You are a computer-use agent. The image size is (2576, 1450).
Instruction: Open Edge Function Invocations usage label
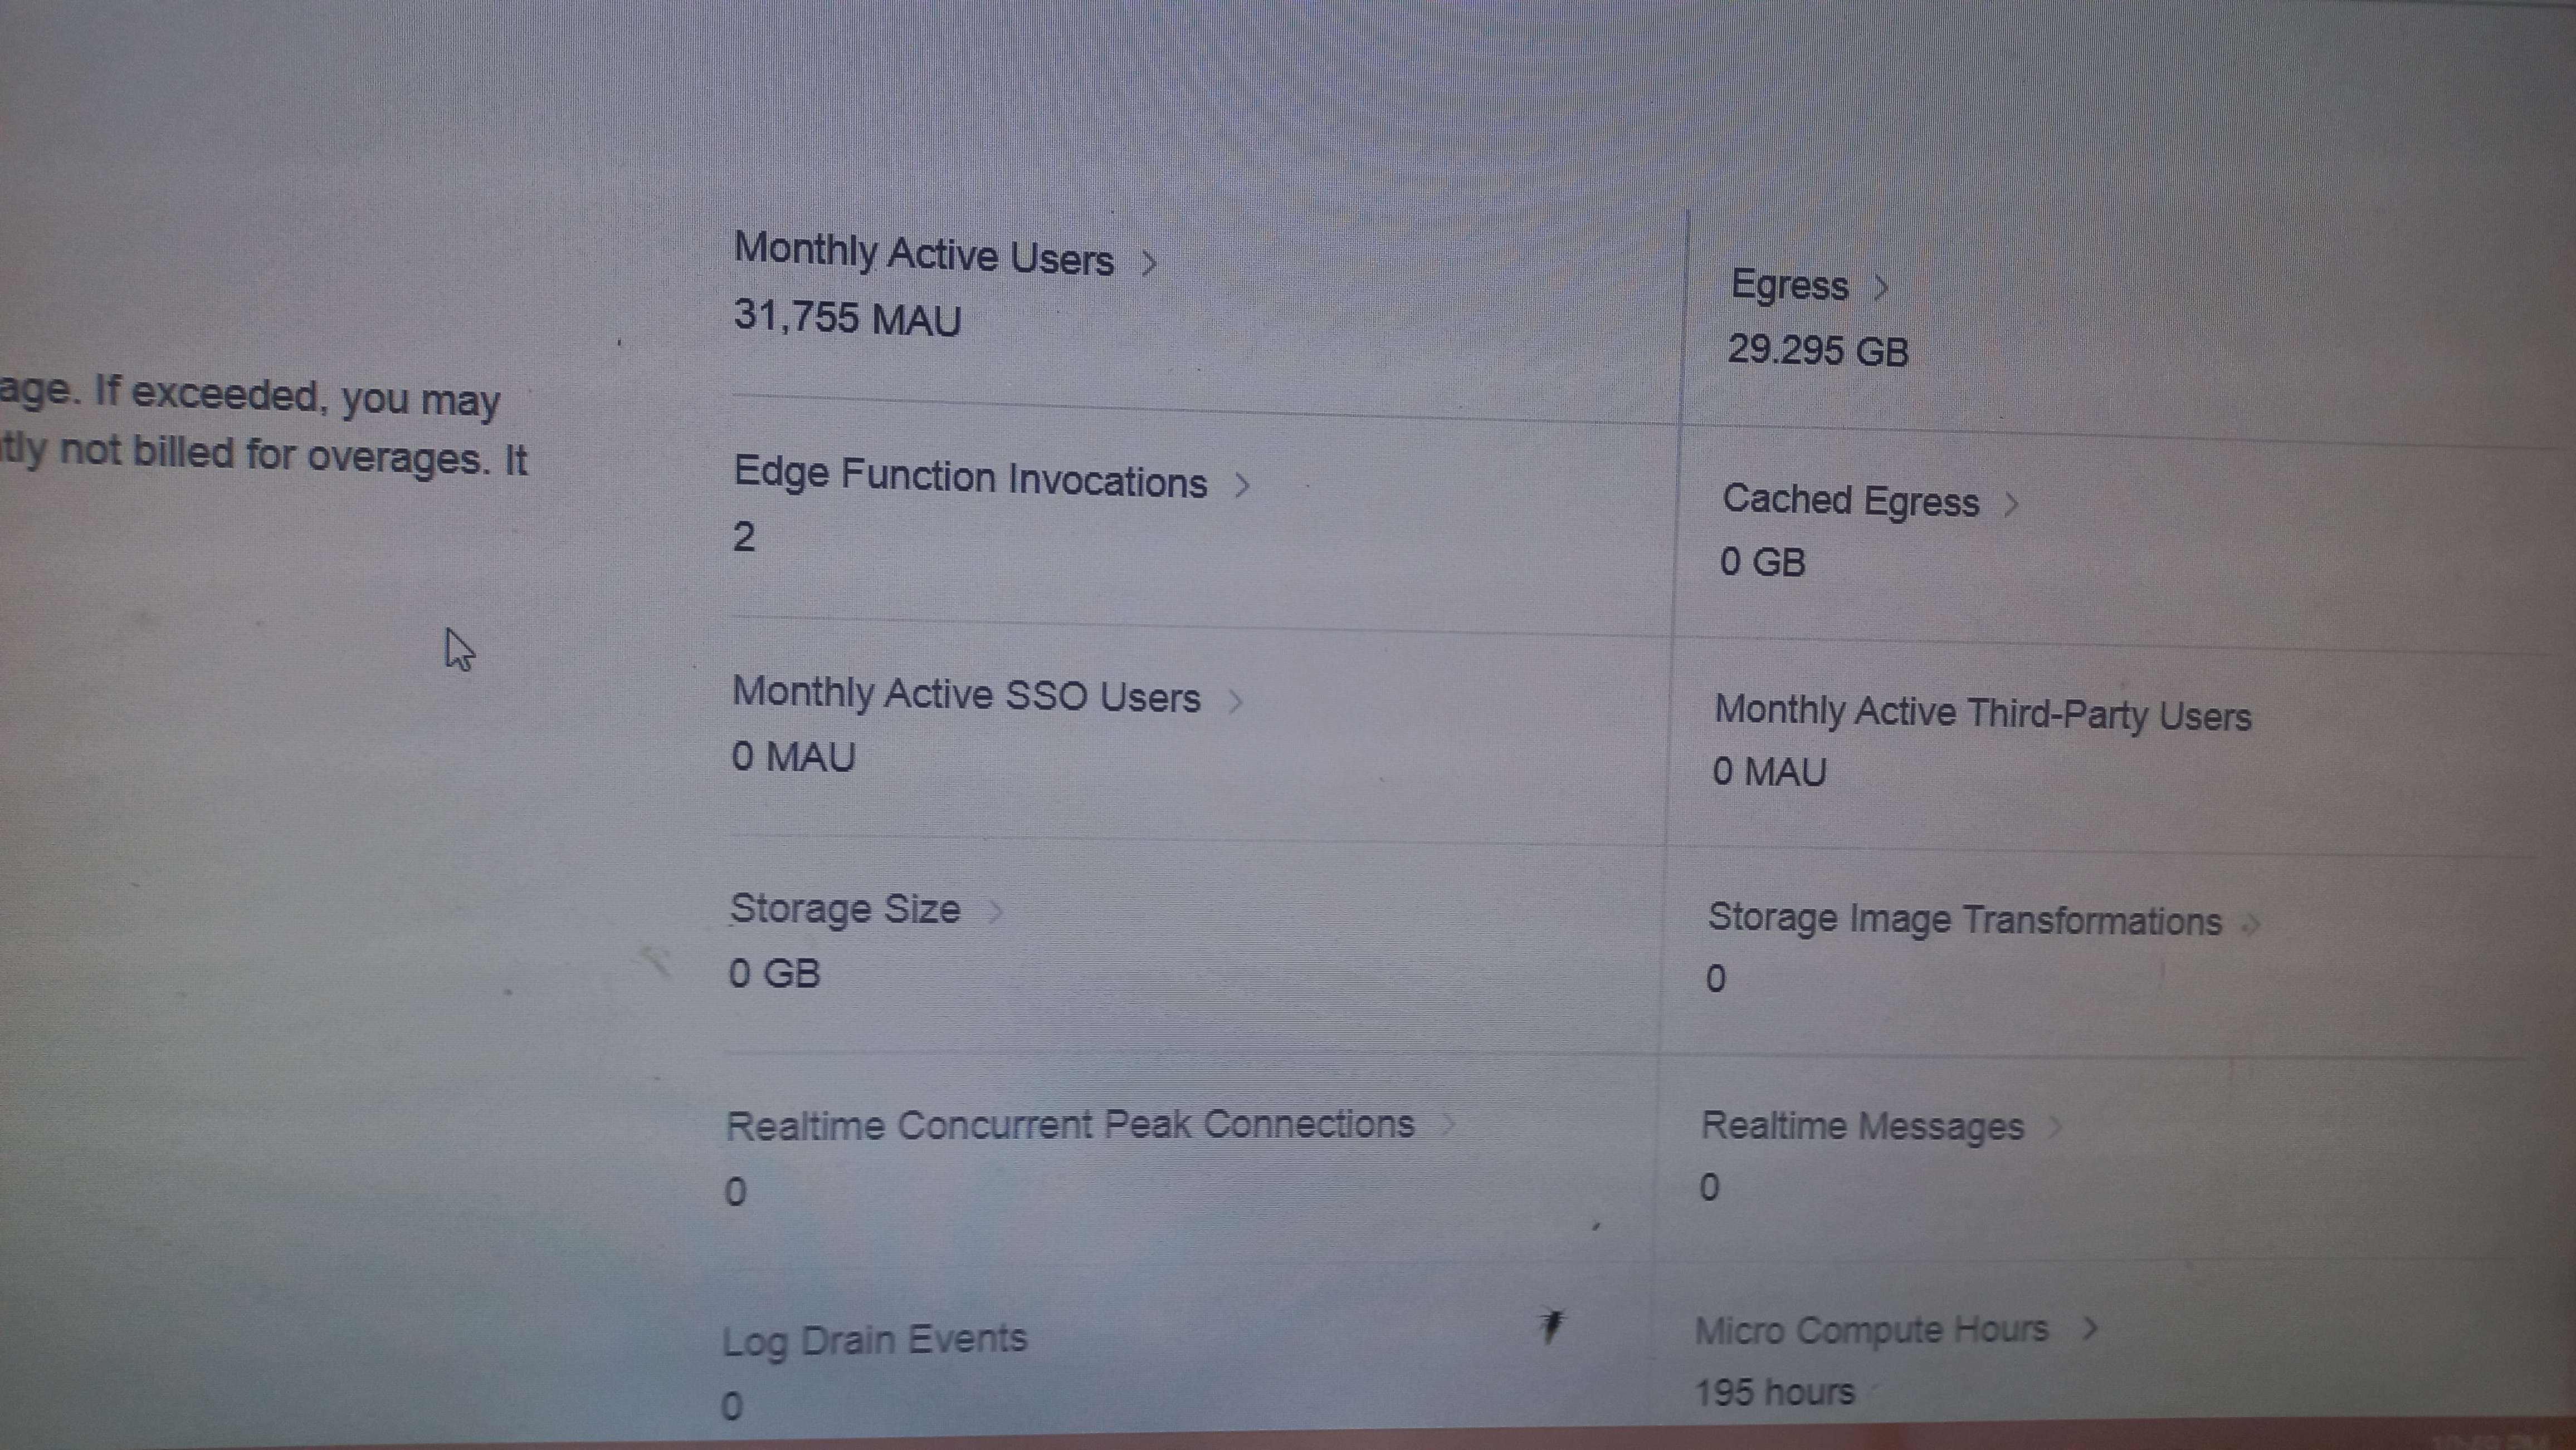(x=969, y=479)
